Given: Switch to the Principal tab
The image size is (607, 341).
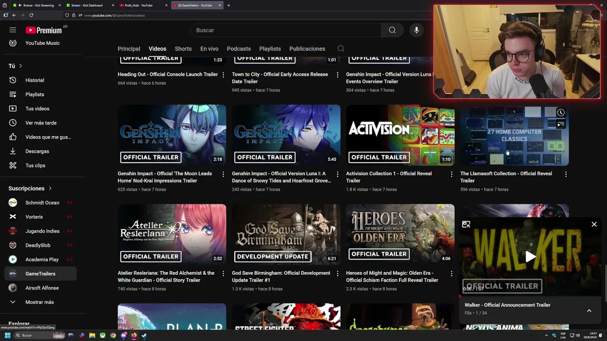Looking at the screenshot, I should tap(129, 49).
